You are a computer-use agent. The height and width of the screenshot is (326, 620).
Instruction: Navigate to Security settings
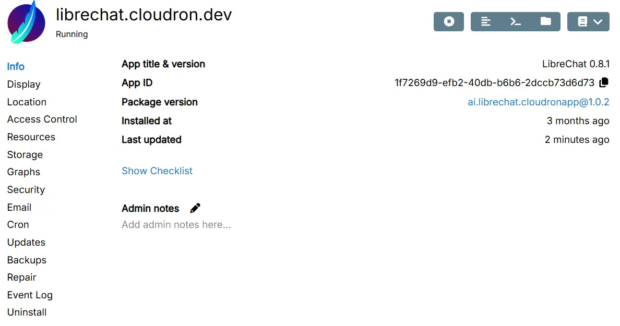(26, 189)
